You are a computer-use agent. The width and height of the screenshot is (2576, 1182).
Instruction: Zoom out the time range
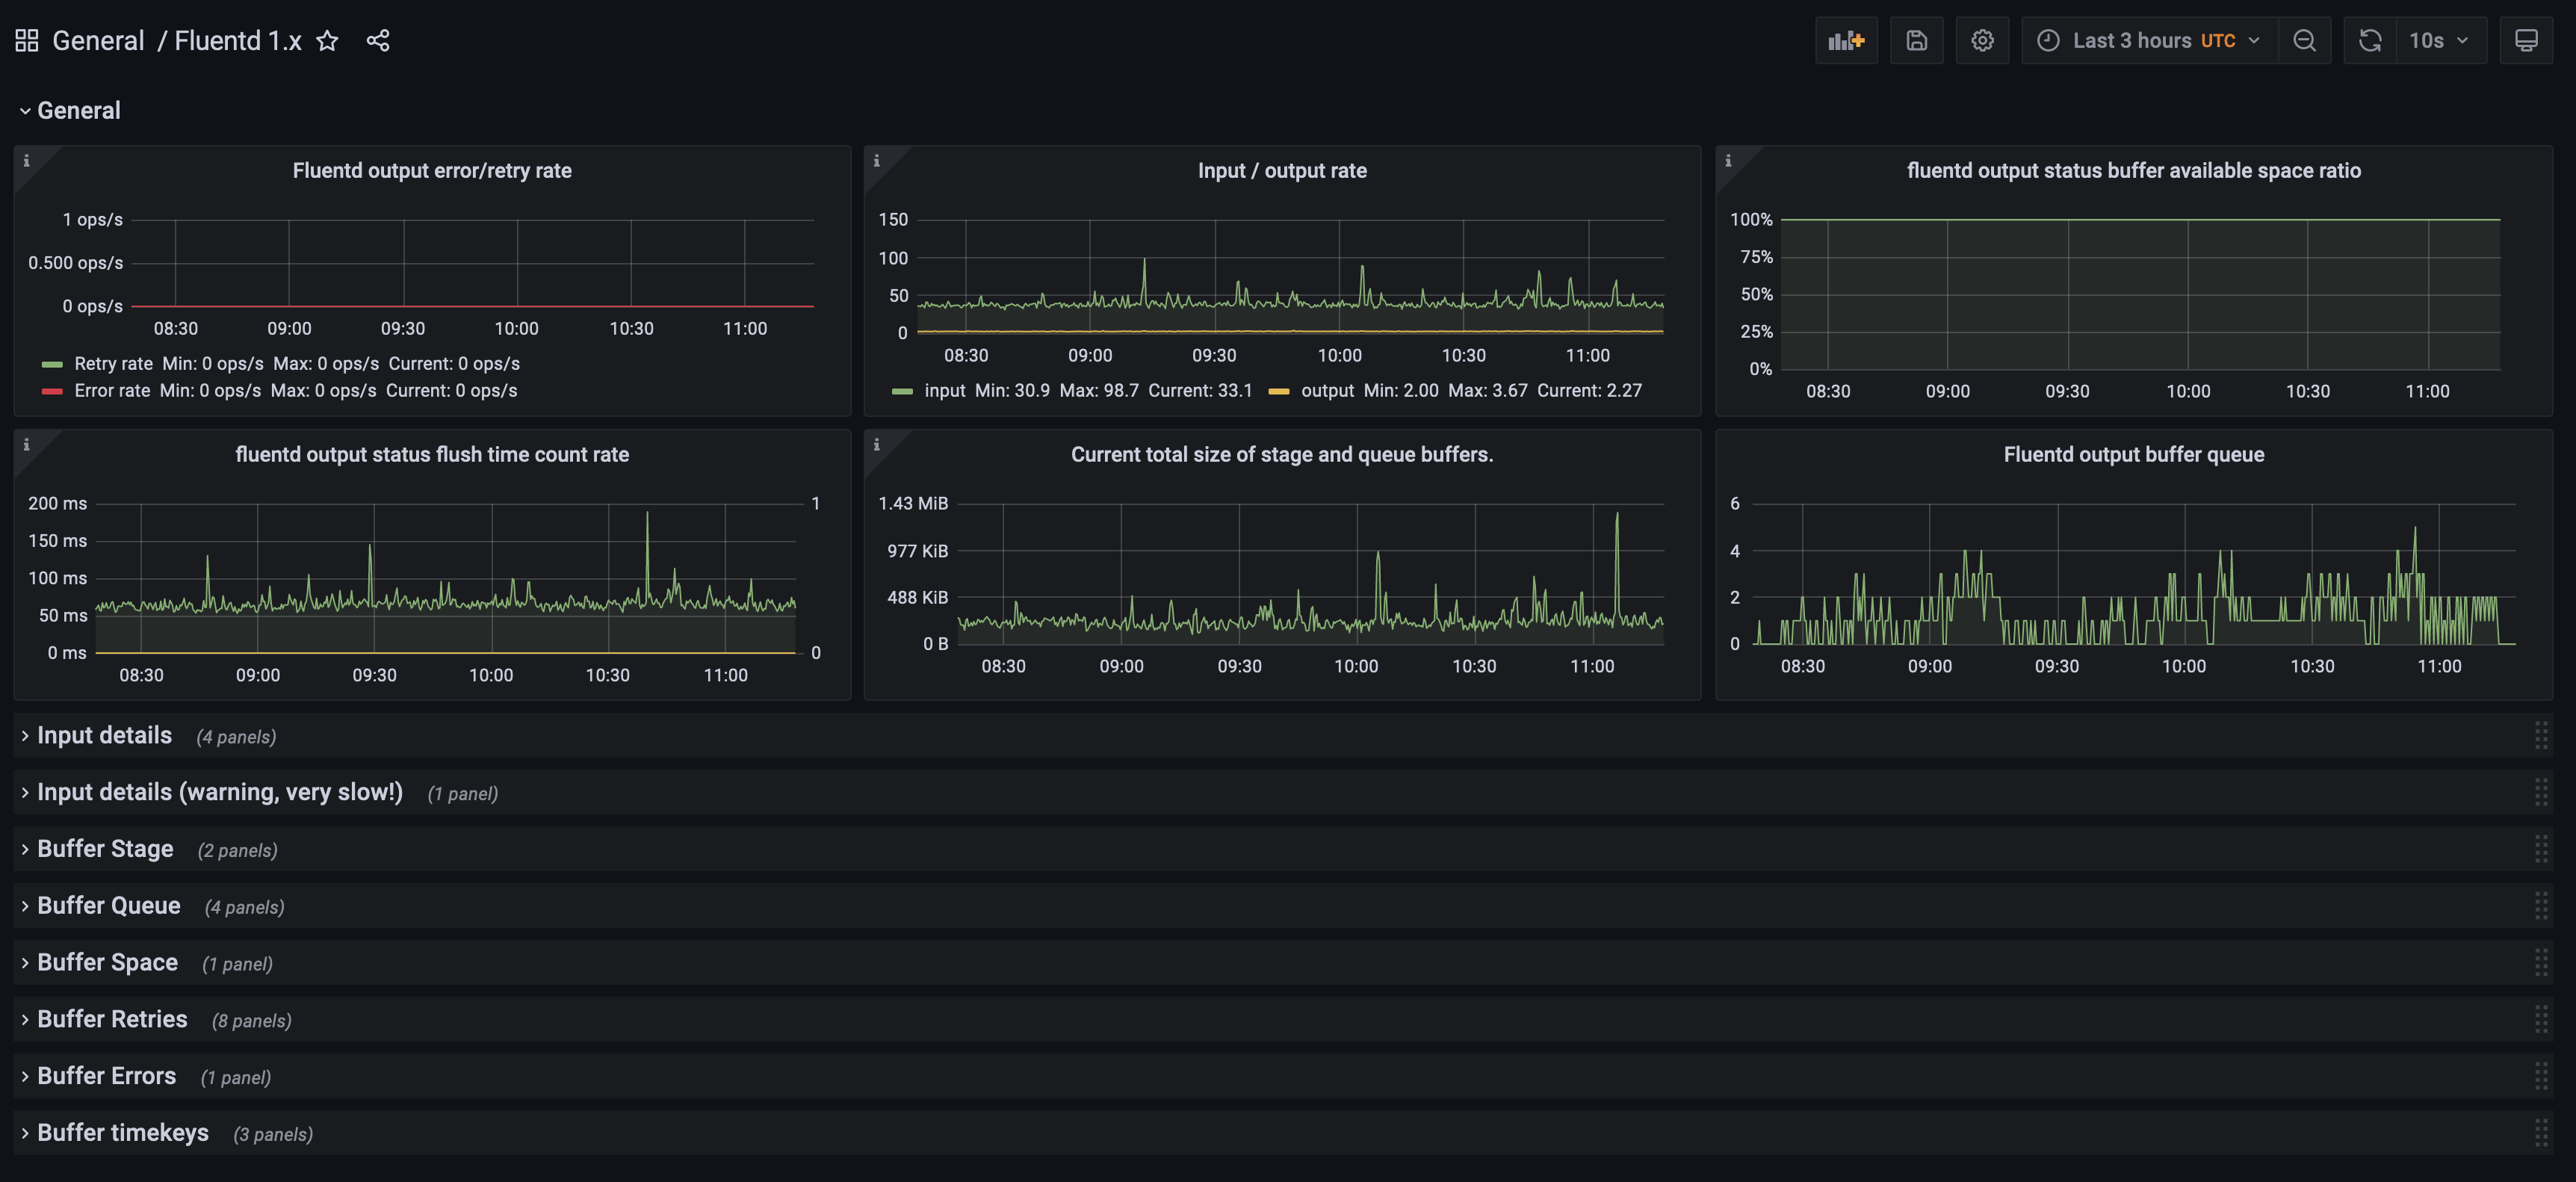click(2304, 40)
